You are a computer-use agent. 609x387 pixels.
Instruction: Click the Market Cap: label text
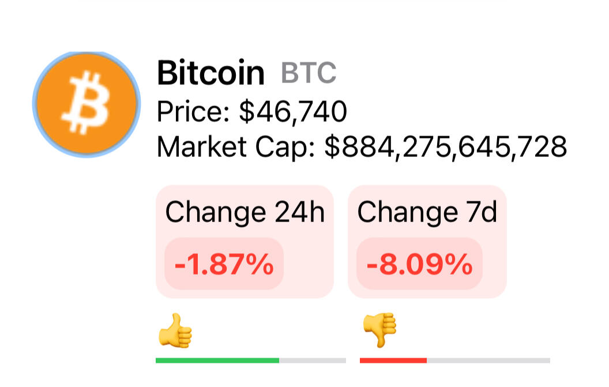236,147
